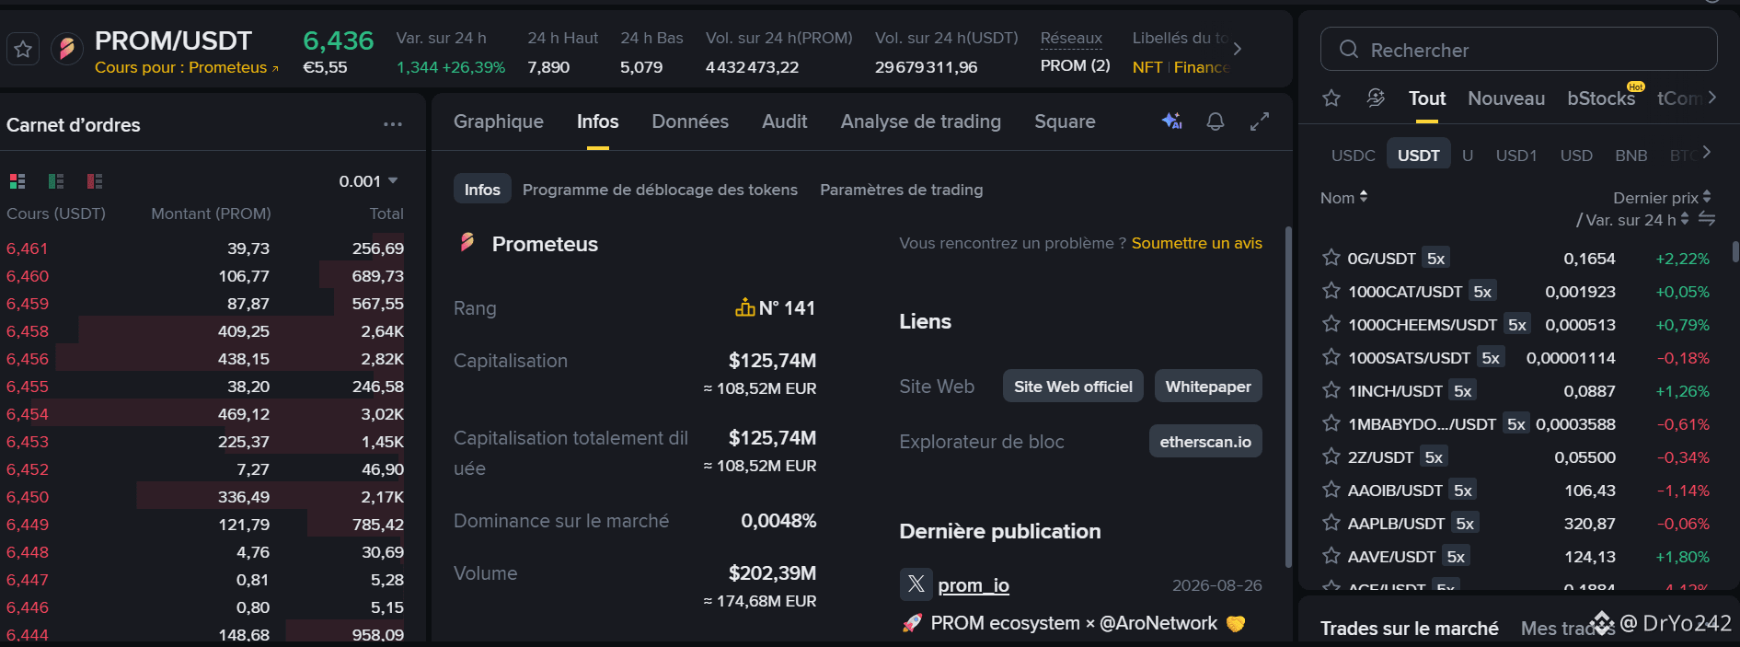Screen dimensions: 1740x647
Task: Click the Rechercher search field
Action: coord(1518,50)
